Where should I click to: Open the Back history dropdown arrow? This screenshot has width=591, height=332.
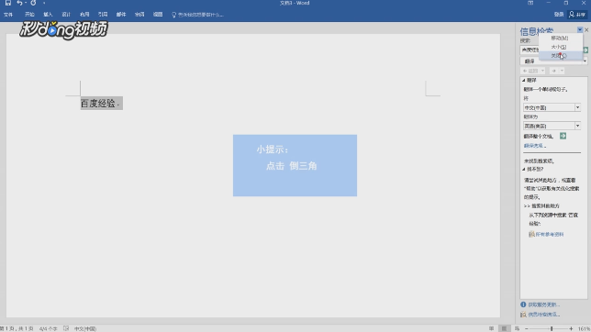click(542, 71)
